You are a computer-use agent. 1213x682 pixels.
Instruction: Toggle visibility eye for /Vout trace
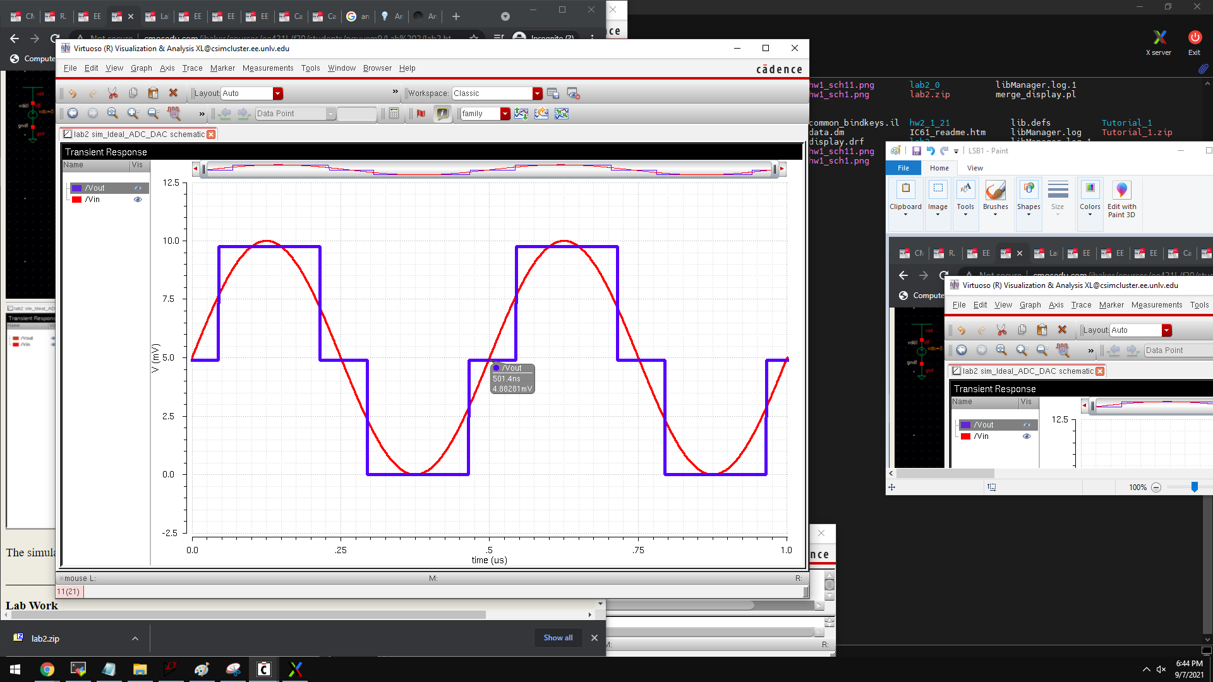(x=138, y=188)
